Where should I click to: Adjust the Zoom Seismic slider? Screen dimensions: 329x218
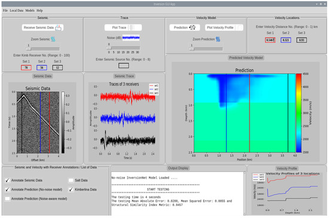coord(43,49)
